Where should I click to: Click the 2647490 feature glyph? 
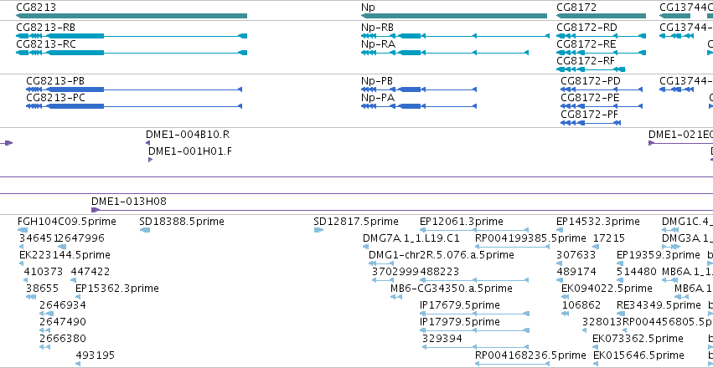click(44, 330)
